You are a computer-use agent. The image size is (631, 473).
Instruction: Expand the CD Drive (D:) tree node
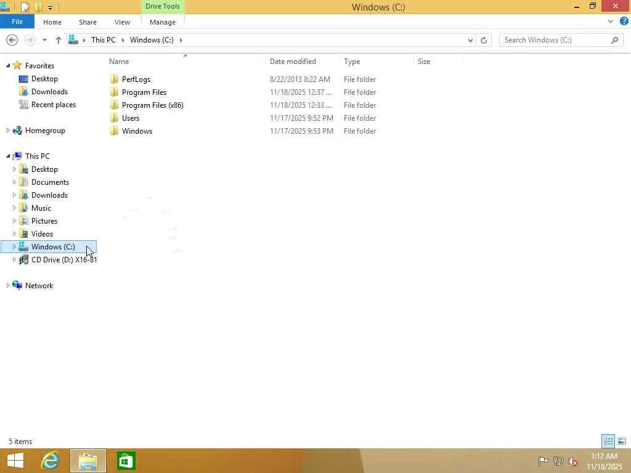click(x=15, y=259)
